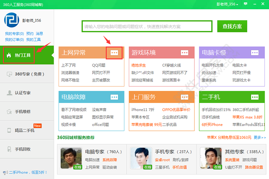Screen dimensions: 269x179
Task: Expand more options on 电脑卡慢 card
Action: 255,53
